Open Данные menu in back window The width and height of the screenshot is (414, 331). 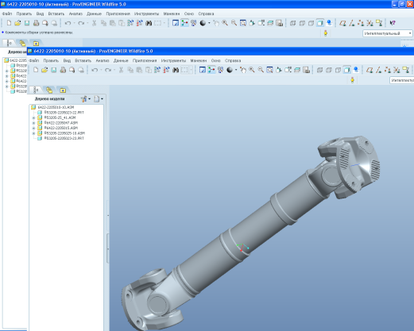(94, 13)
